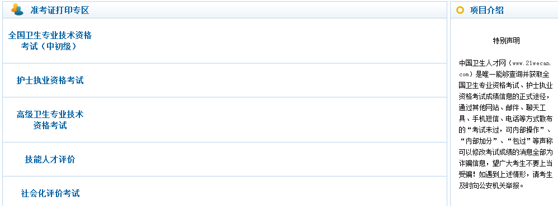Select 高级卫生专业技术资格考试 link
This screenshot has height=206, width=558.
coord(50,120)
